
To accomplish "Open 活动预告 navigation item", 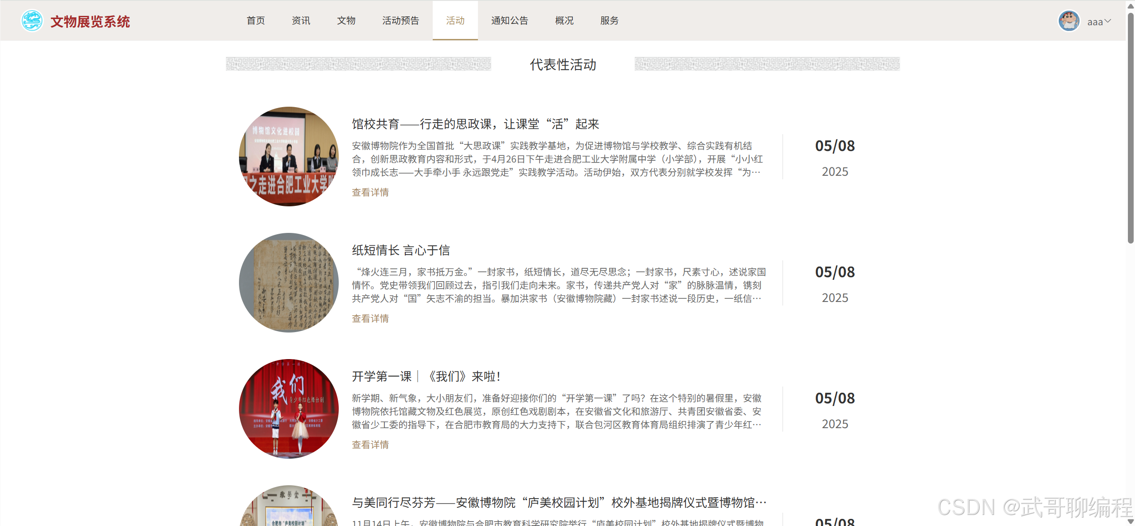I will coord(400,21).
